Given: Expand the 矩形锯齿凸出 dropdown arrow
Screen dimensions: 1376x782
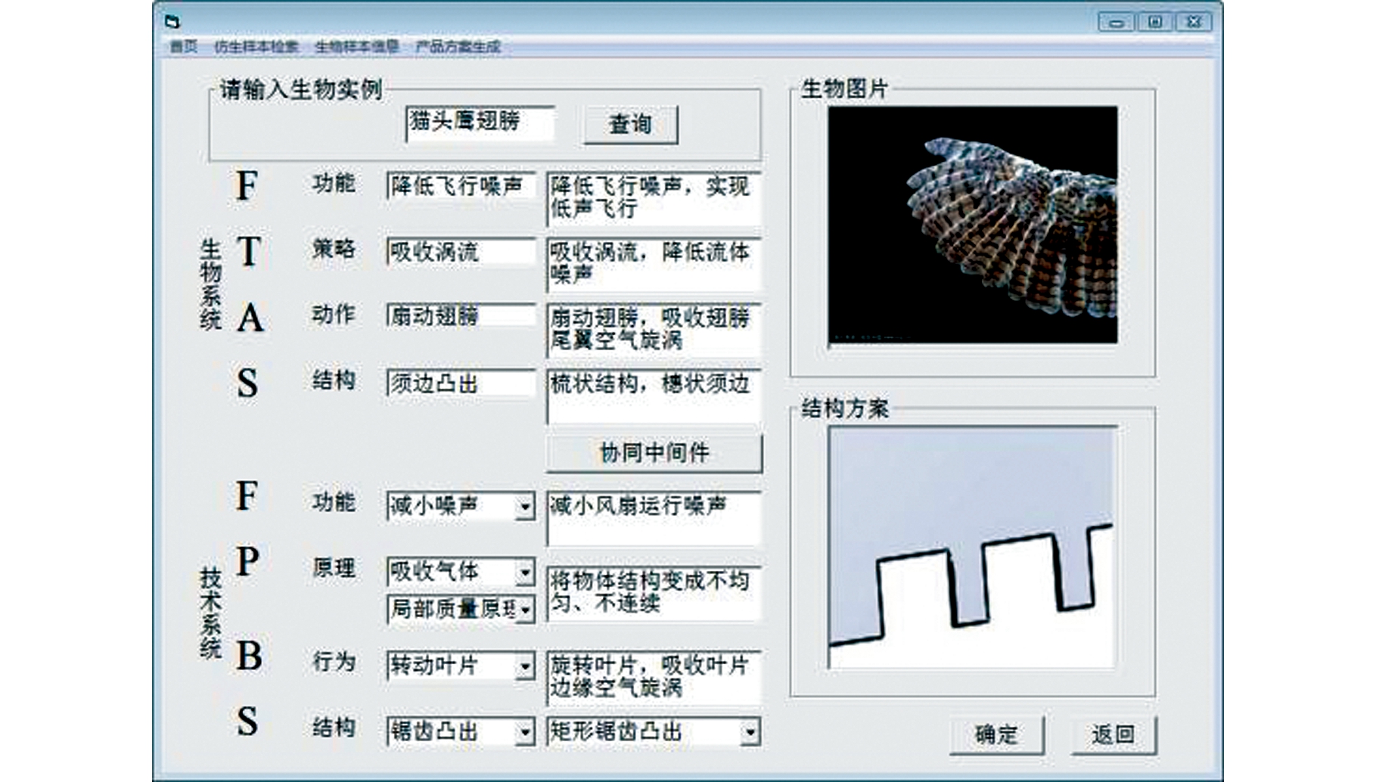Looking at the screenshot, I should [750, 731].
